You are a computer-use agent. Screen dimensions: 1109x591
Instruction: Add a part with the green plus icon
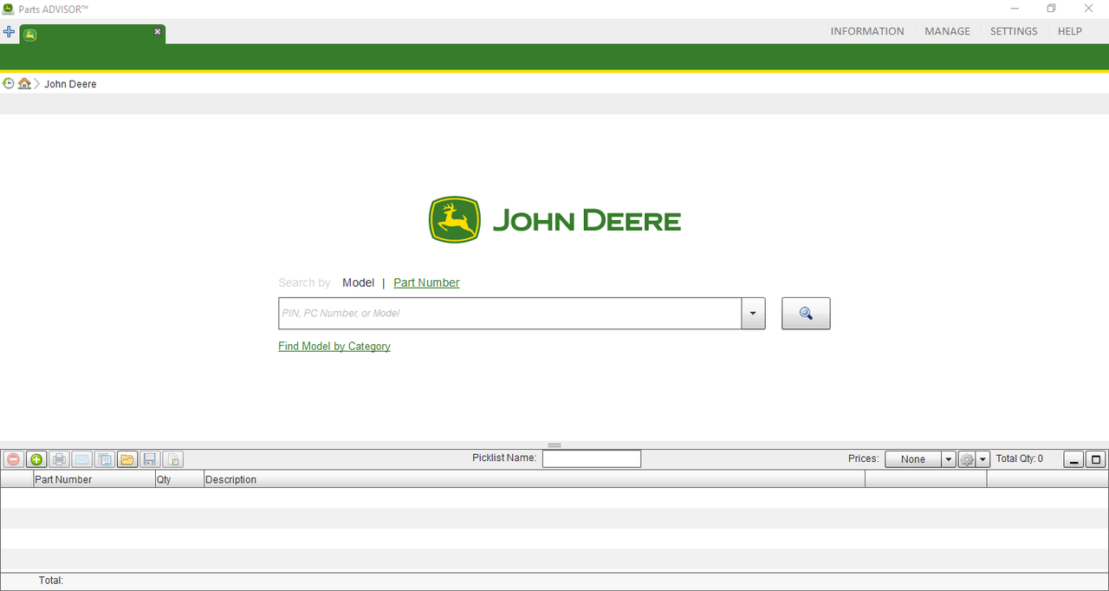point(36,459)
